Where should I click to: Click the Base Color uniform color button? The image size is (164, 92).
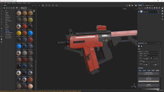149,79
